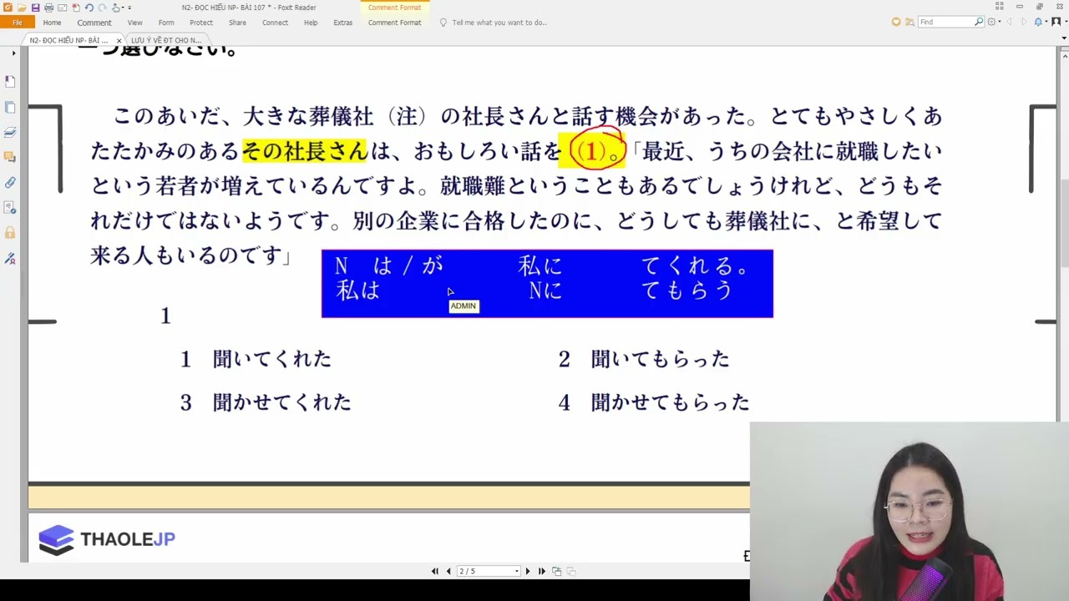Switch to the Comment ribbon tab
This screenshot has height=601, width=1069.
click(94, 23)
